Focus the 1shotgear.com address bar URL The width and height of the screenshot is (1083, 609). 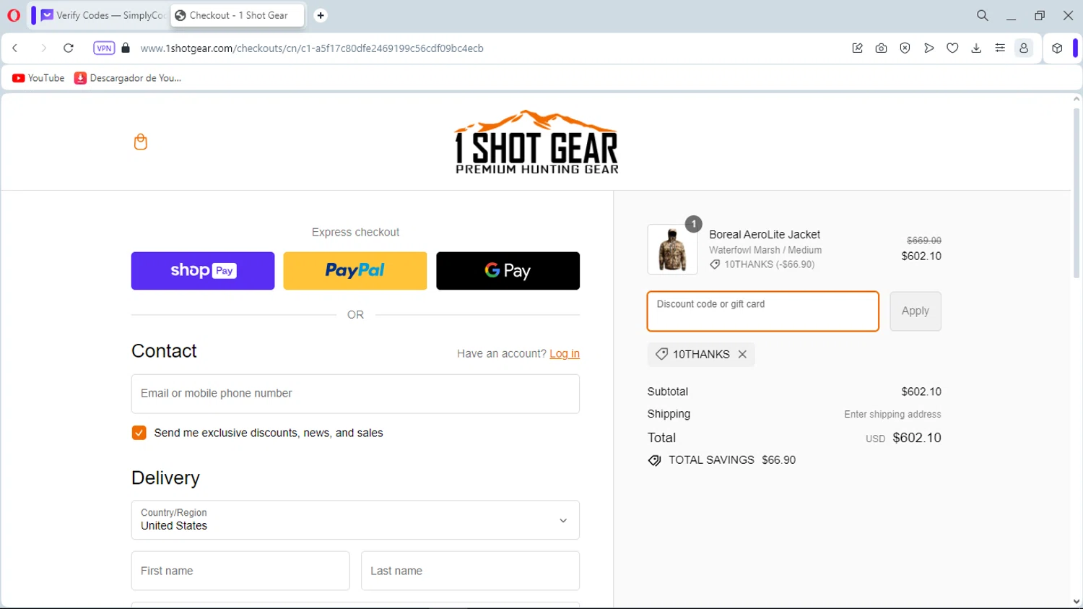click(312, 48)
